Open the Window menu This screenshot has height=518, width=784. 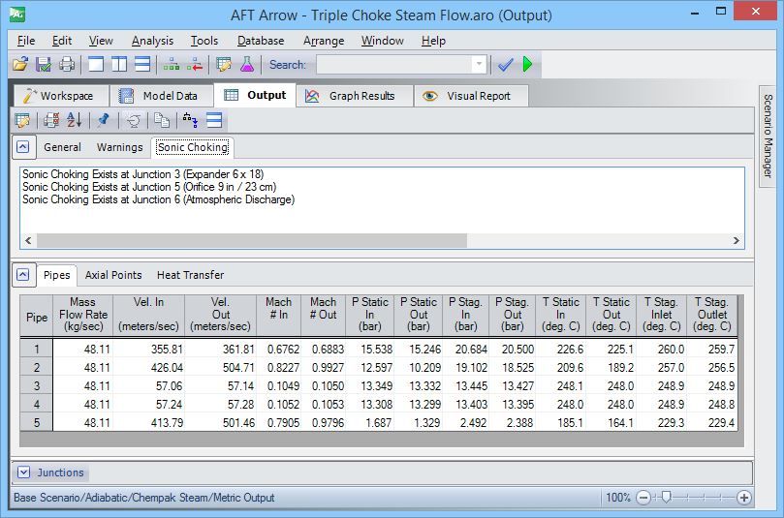tap(382, 41)
